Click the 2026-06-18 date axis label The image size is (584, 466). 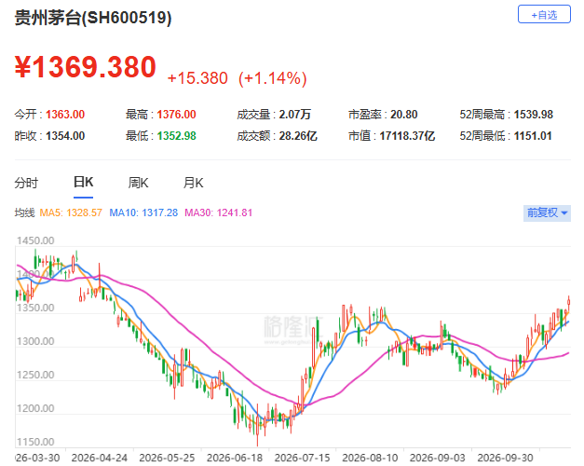(x=235, y=458)
